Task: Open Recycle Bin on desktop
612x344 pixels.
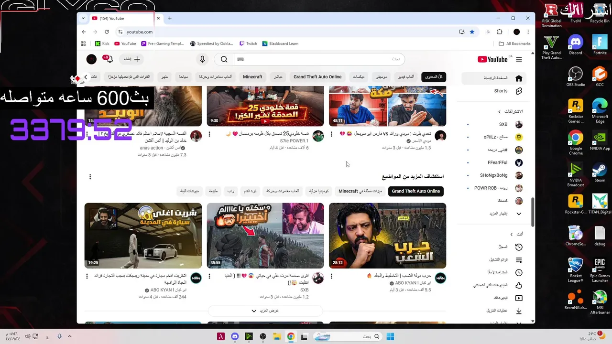Action: coord(600,13)
